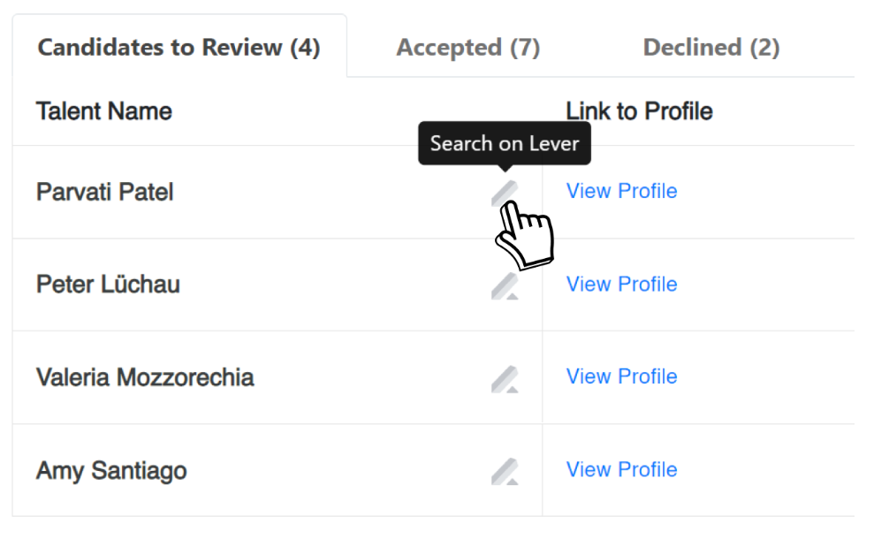
Task: Open Amy Santiago's profile
Action: [621, 470]
